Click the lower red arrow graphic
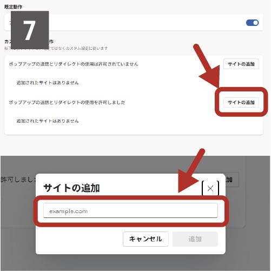The width and height of the screenshot is (271, 271). point(191,171)
